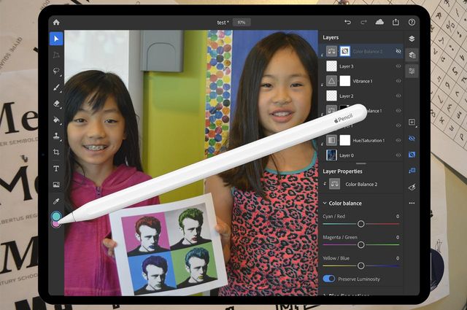Tap the document title 'test'

coord(223,23)
